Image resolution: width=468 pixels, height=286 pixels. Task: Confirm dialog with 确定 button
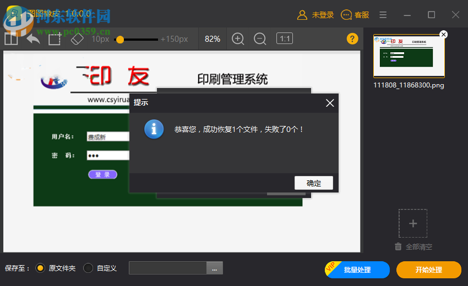point(314,183)
